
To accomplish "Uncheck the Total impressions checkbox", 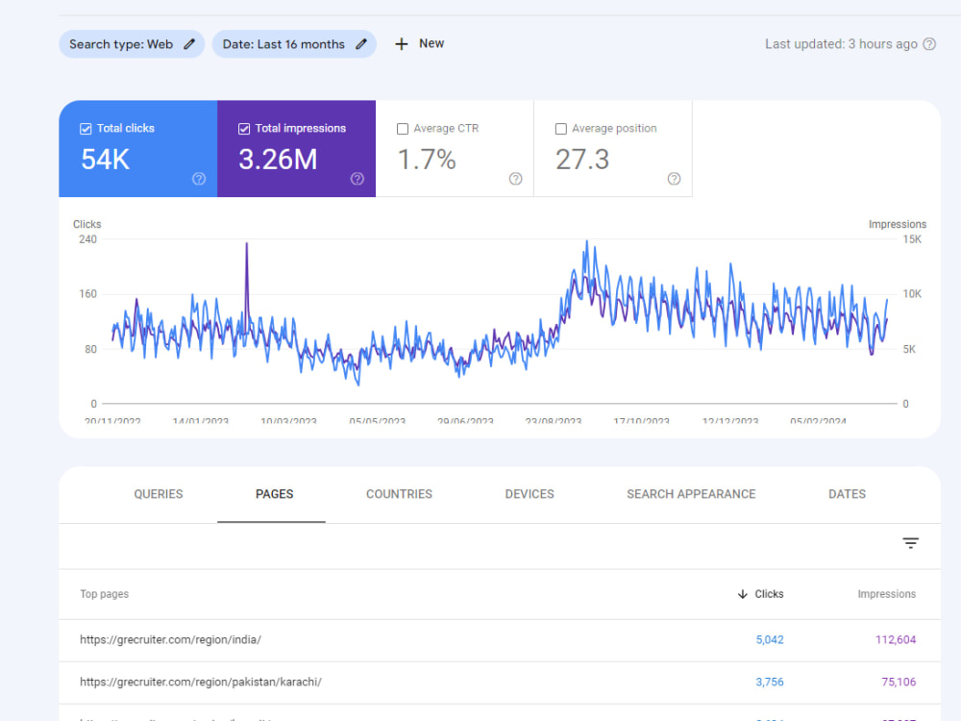I will point(244,129).
